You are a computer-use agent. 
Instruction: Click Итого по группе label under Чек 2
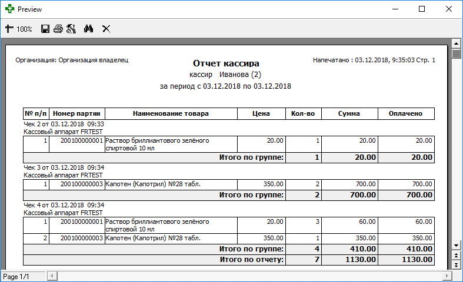[251, 157]
